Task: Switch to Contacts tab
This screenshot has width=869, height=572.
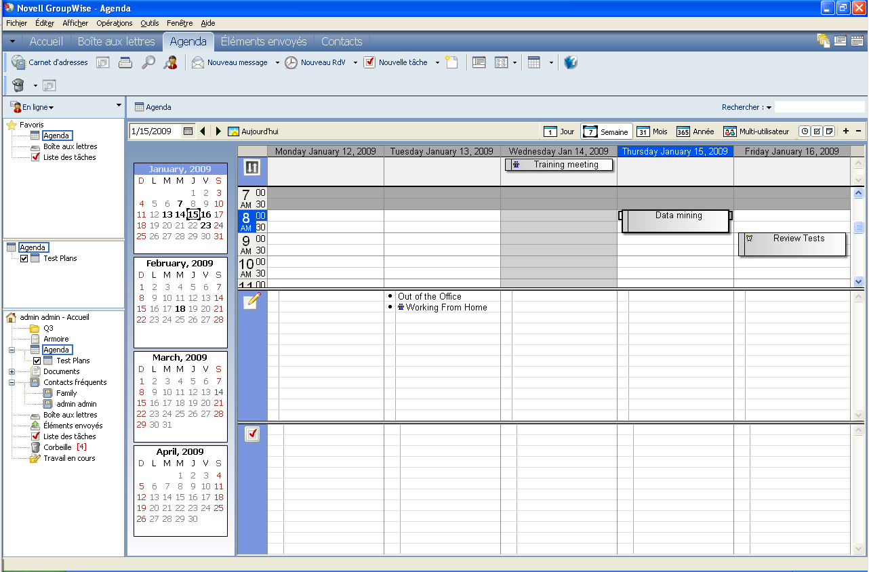Action: tap(342, 41)
